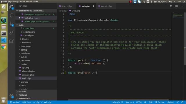
Task: Expand the Timeline panel
Action: click(36, 95)
